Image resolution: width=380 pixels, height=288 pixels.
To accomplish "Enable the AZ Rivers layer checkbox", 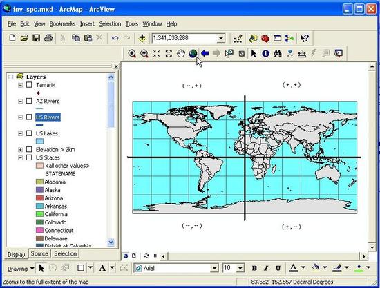I will 29,101.
